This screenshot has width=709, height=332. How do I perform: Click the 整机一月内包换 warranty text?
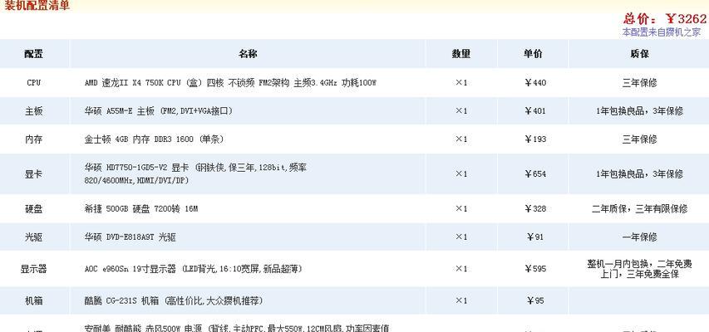pyautogui.click(x=639, y=269)
